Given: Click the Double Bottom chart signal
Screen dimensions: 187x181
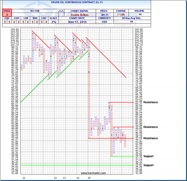Looking at the screenshot, I should (x=80, y=15).
